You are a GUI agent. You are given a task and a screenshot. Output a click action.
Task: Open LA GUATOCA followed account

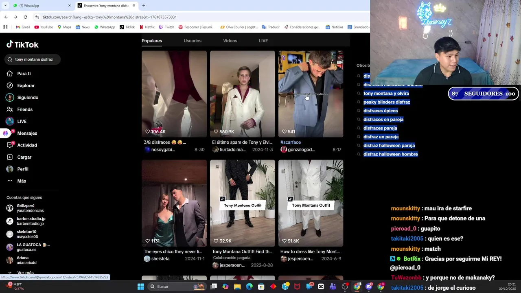(28, 247)
